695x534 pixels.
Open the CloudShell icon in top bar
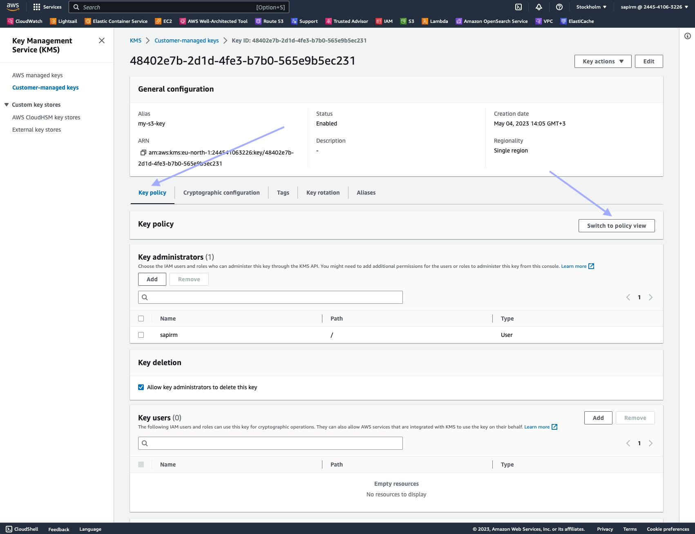coord(518,7)
